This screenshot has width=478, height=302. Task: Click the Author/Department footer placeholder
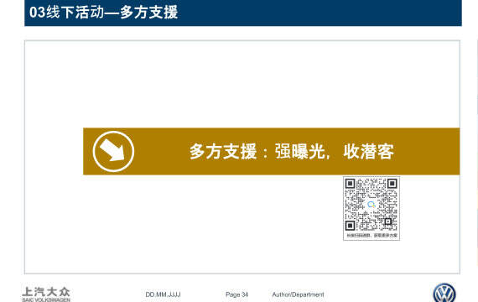pyautogui.click(x=299, y=294)
